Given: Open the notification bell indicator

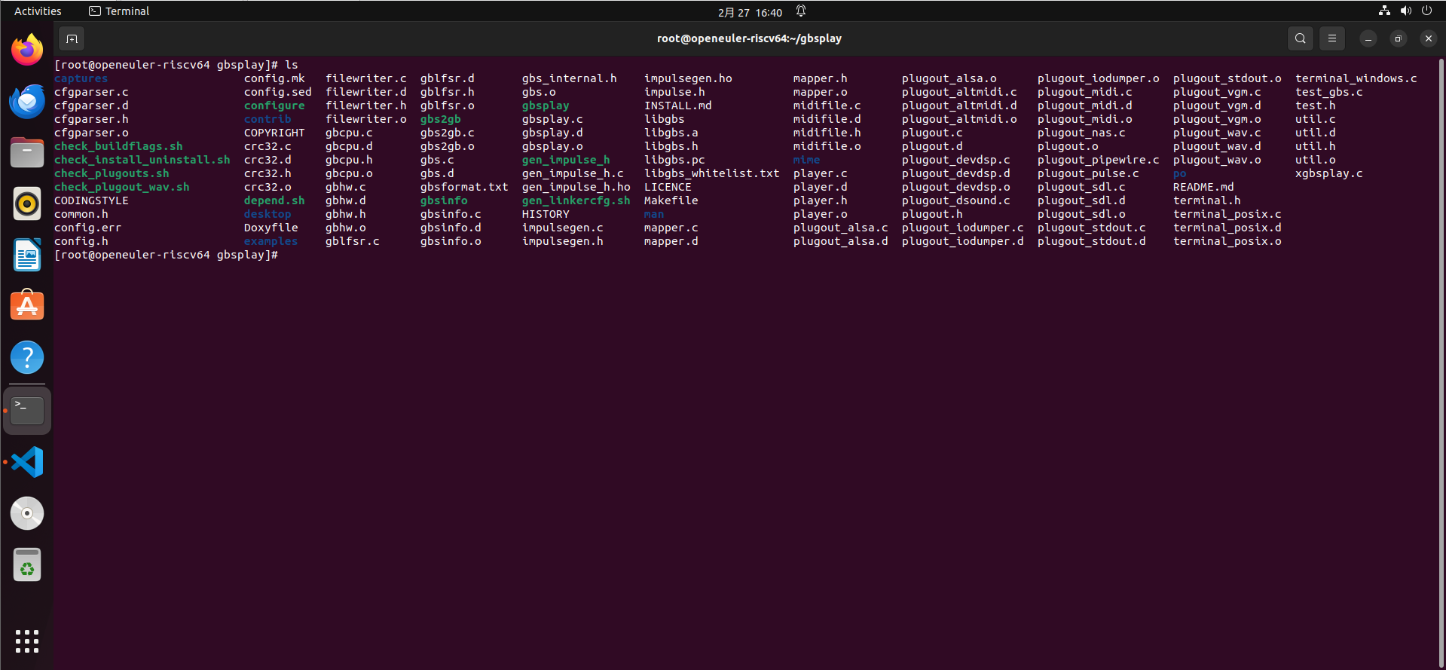Looking at the screenshot, I should [801, 11].
